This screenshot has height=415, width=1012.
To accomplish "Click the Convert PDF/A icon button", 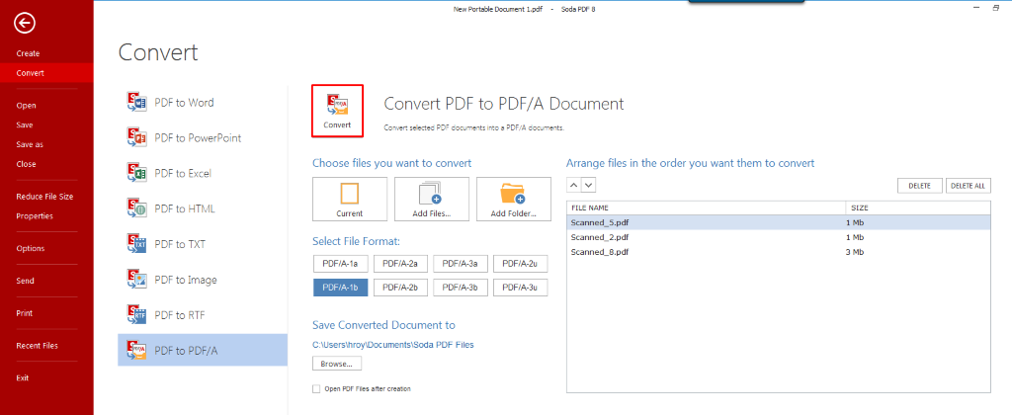I will 338,111.
